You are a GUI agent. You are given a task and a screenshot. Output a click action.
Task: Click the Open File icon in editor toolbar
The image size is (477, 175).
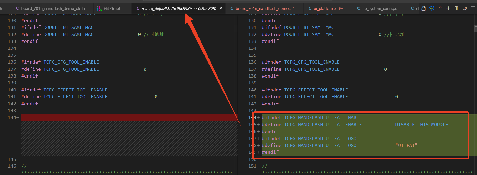(423, 8)
